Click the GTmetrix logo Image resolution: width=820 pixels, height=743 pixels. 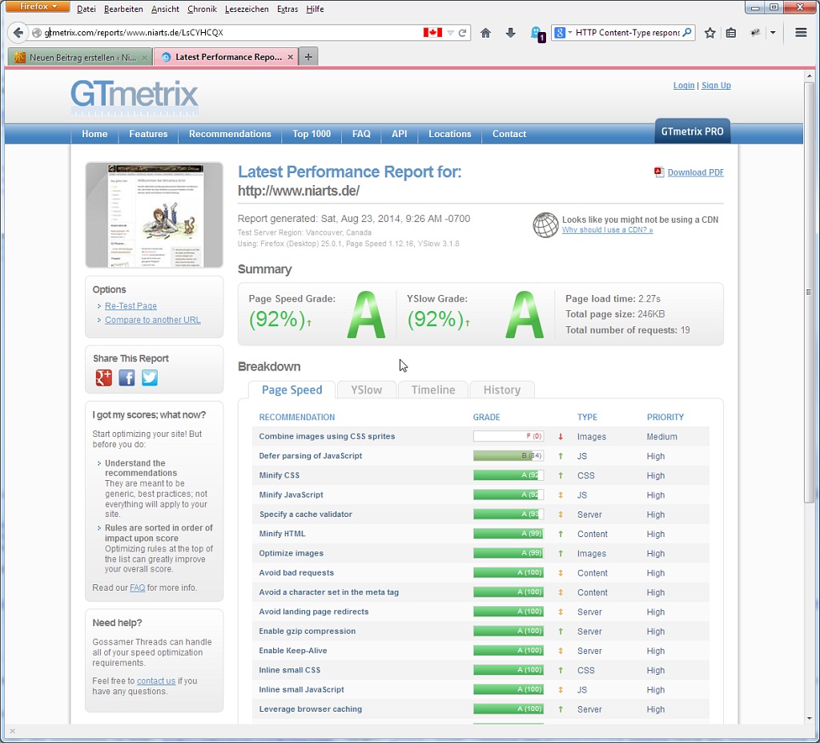coord(135,97)
